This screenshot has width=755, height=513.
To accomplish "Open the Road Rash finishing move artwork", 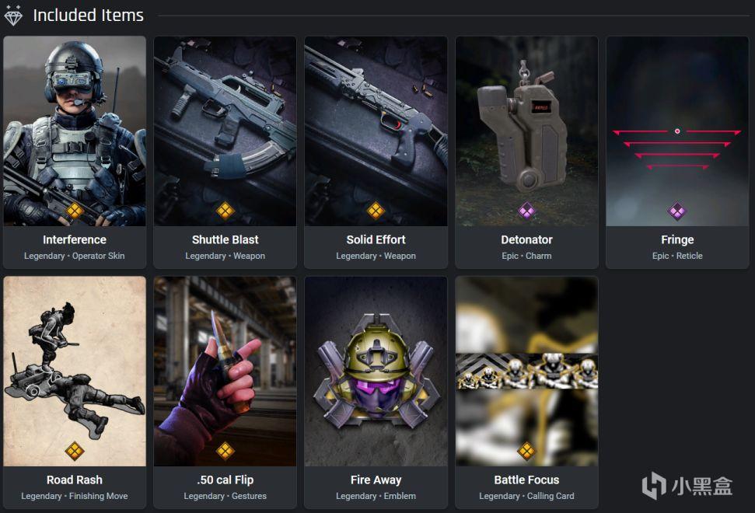I will point(75,371).
